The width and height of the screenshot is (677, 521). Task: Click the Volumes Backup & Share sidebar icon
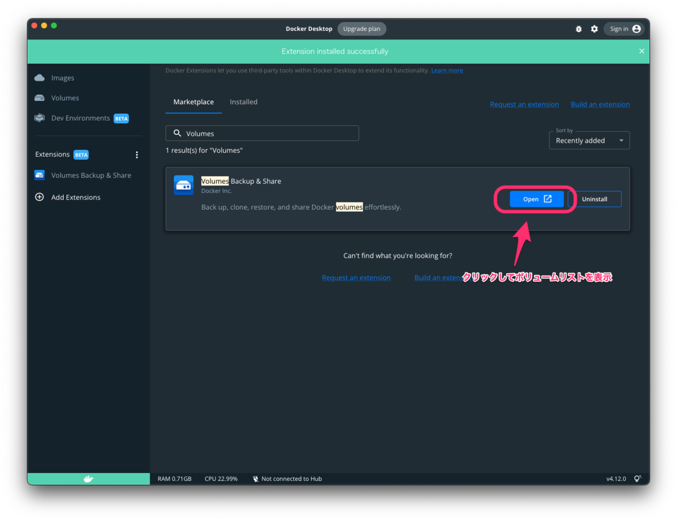[x=39, y=175]
